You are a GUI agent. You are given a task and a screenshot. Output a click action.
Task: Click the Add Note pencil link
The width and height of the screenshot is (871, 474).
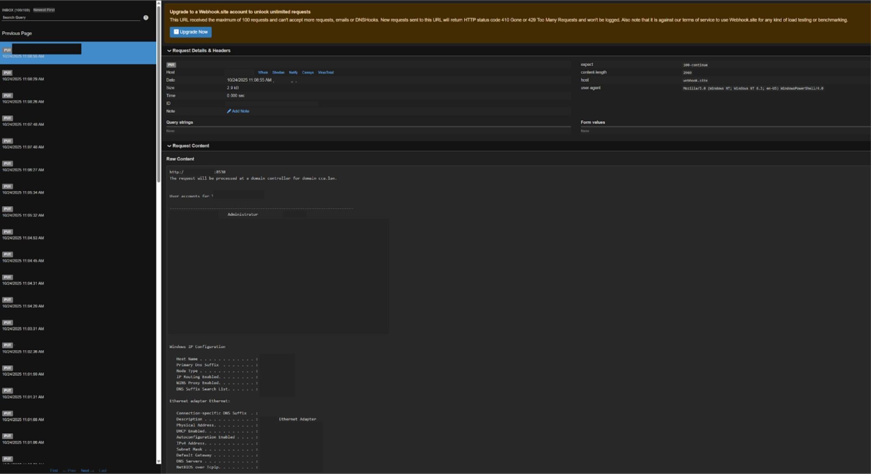(238, 111)
